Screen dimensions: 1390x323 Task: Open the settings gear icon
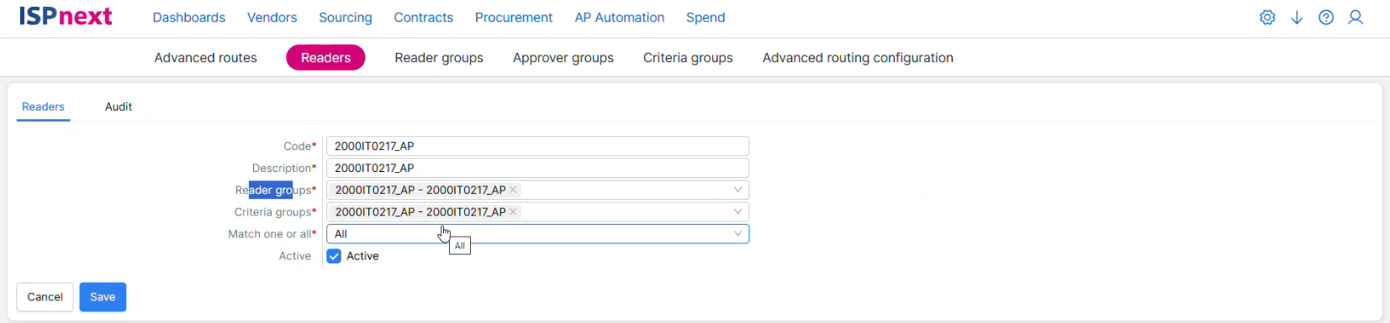point(1267,18)
